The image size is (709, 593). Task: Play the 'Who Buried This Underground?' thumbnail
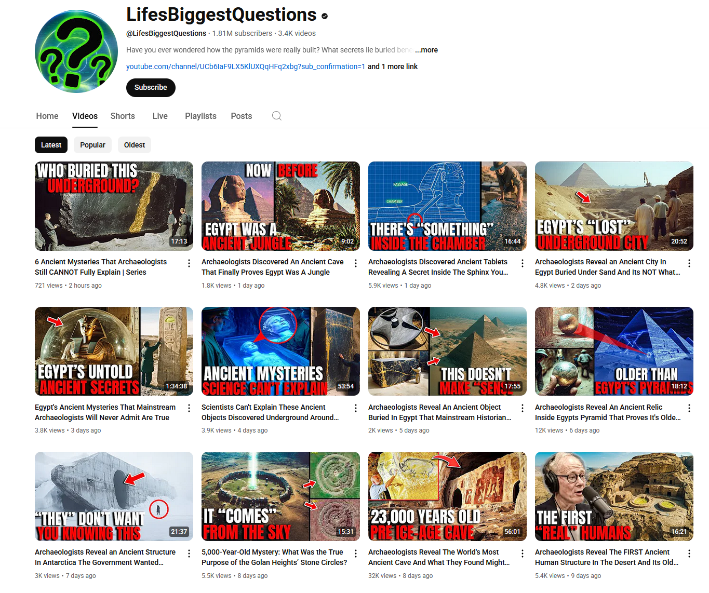pos(114,206)
